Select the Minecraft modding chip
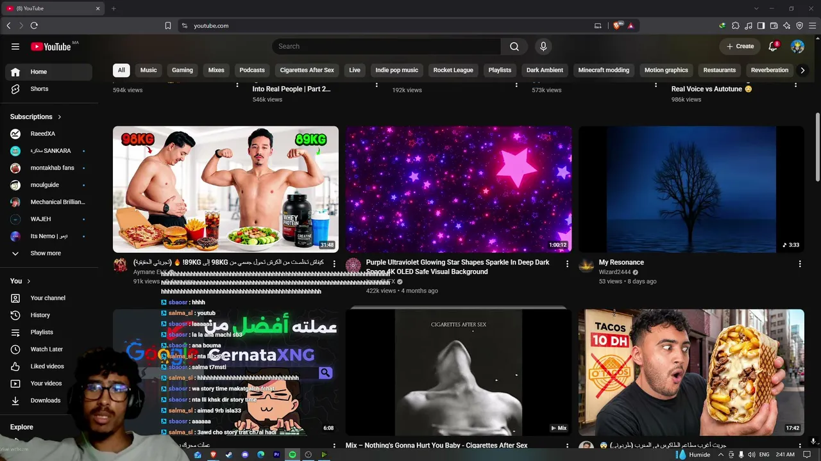 pyautogui.click(x=604, y=70)
